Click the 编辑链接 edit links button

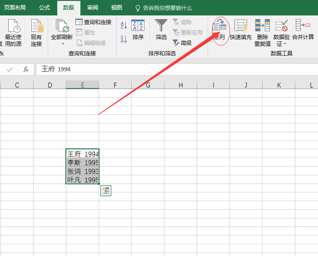[x=91, y=43]
